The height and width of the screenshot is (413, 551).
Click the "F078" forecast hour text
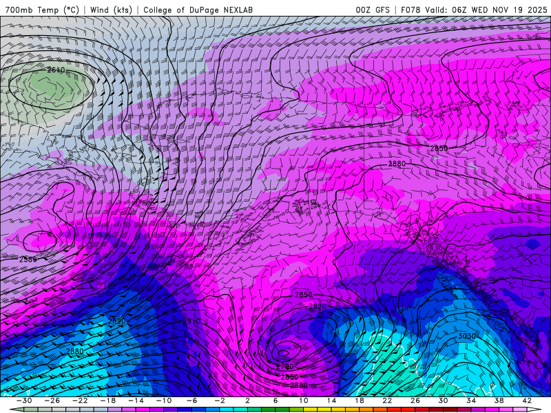click(x=410, y=10)
